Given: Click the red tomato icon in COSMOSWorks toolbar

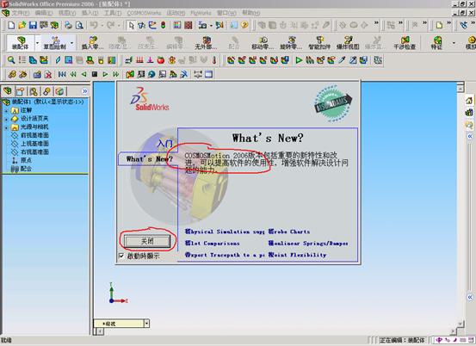Looking at the screenshot, I should tap(161, 60).
